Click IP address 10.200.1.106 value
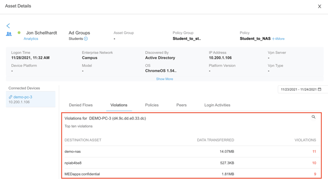 pyautogui.click(x=220, y=58)
